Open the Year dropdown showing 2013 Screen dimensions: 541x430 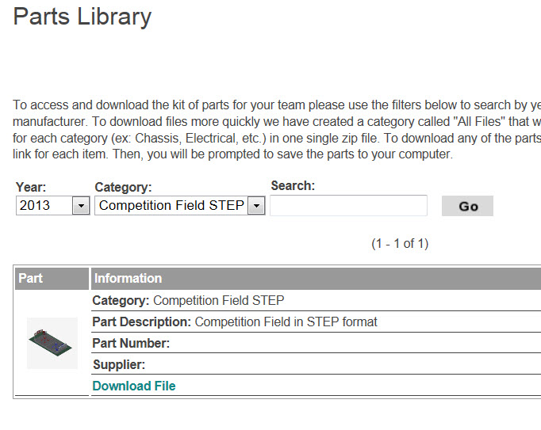point(53,206)
